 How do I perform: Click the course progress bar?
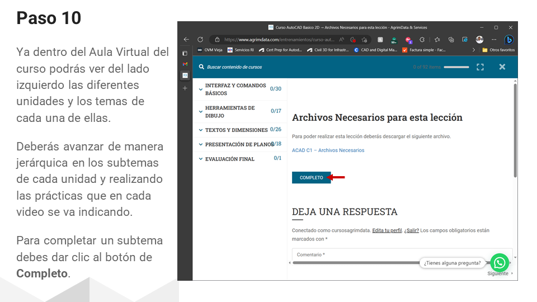coord(456,67)
